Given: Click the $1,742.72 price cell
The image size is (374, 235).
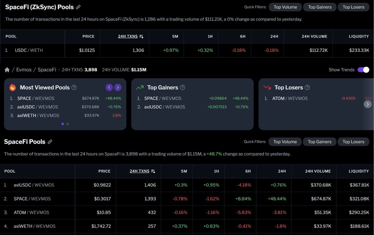Looking at the screenshot, I should click(x=101, y=226).
